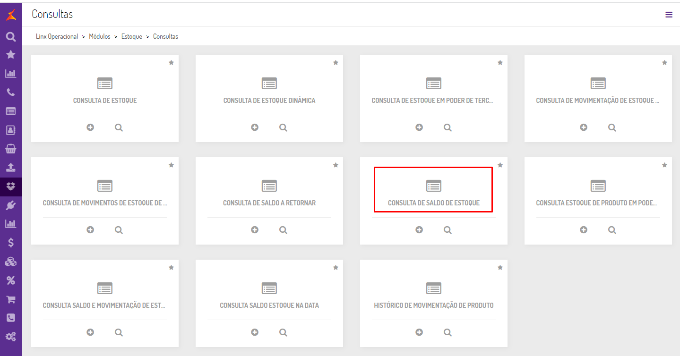Go back to Estoque in the breadcrumb
The image size is (680, 356).
coord(132,36)
